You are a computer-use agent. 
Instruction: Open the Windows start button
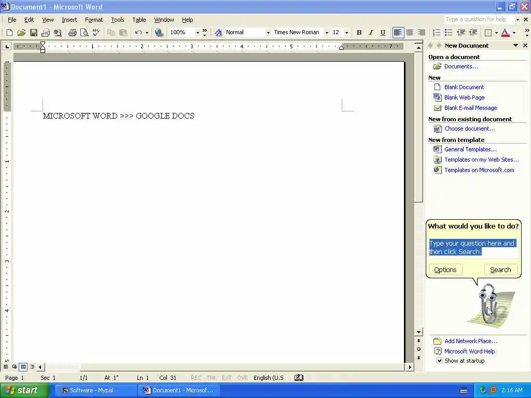(x=24, y=390)
